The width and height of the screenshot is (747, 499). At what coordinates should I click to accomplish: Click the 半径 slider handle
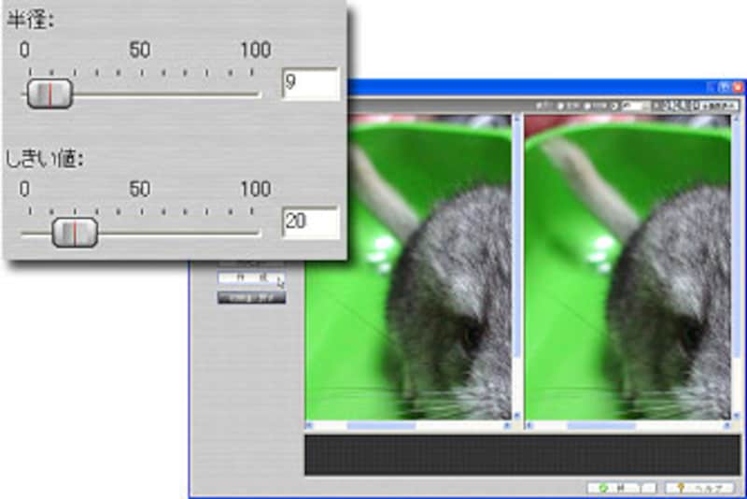(49, 93)
